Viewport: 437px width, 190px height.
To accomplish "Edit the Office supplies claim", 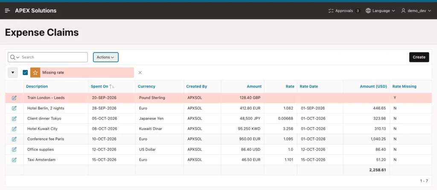I will (x=14, y=149).
